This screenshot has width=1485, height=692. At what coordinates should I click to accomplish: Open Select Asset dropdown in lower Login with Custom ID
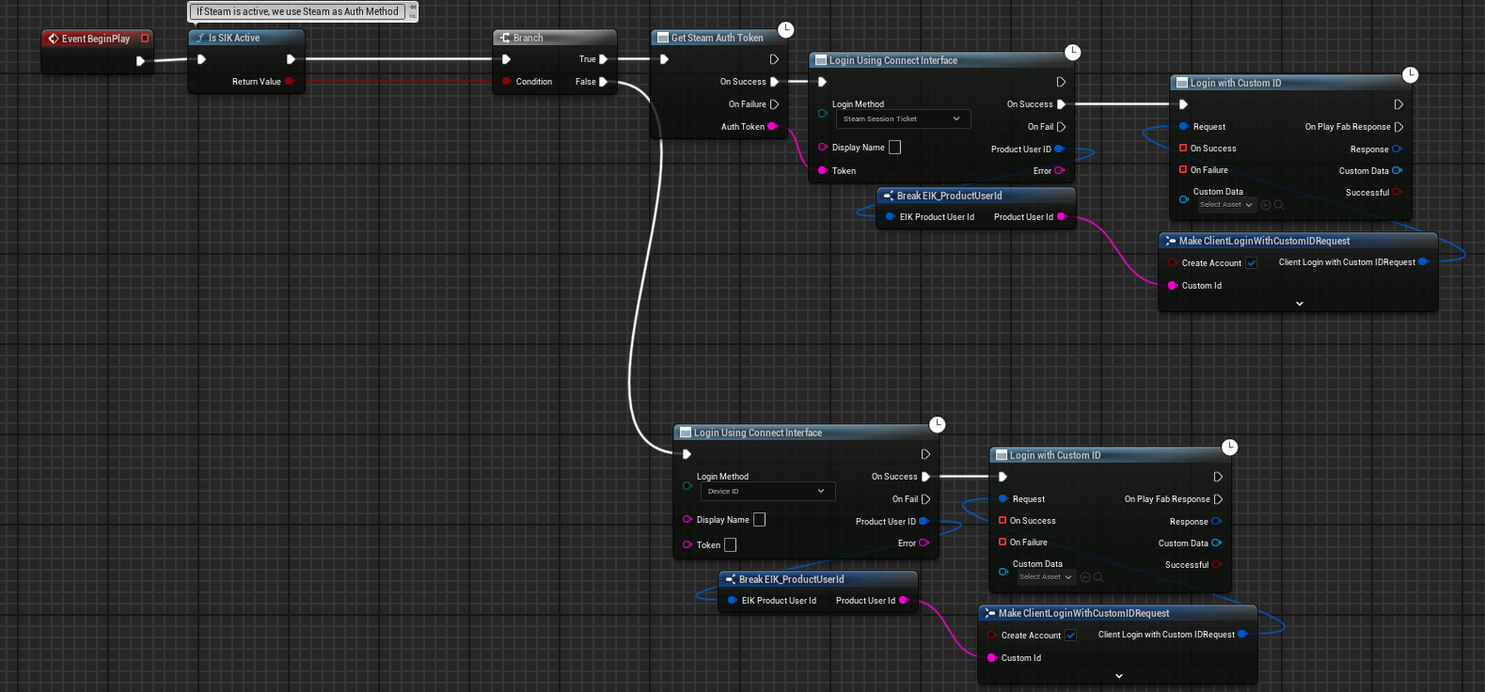point(1045,577)
